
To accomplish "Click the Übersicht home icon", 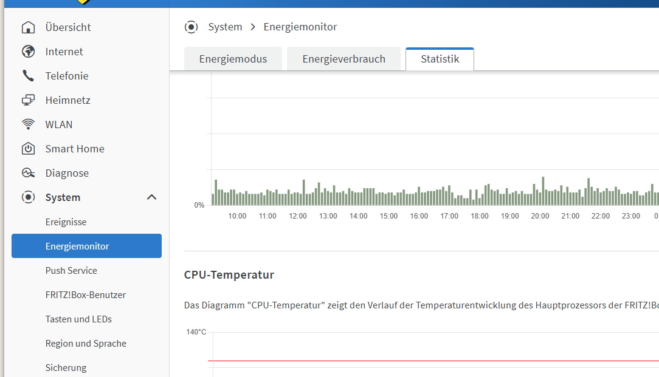I will [x=28, y=27].
